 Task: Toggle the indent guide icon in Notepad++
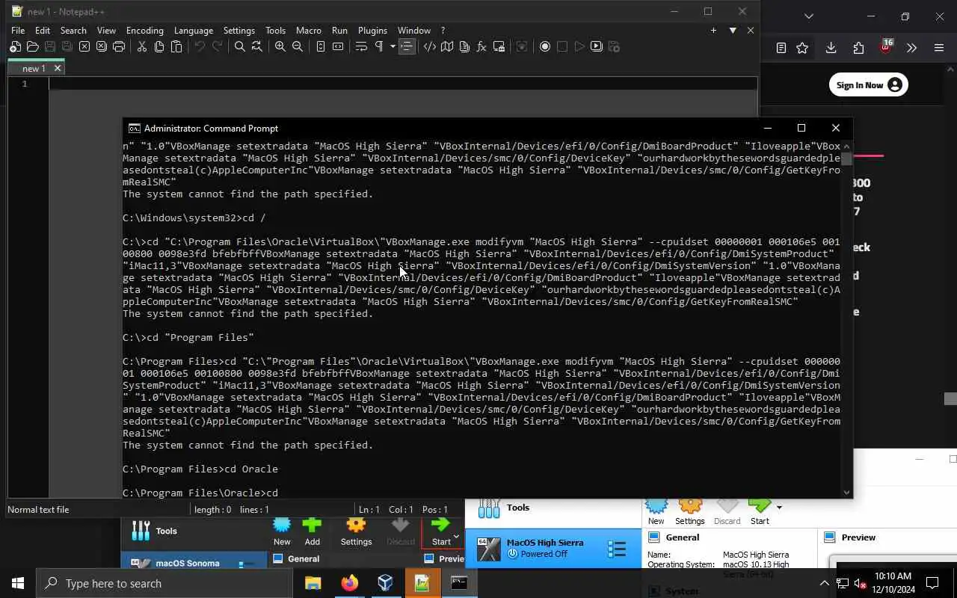tap(406, 46)
